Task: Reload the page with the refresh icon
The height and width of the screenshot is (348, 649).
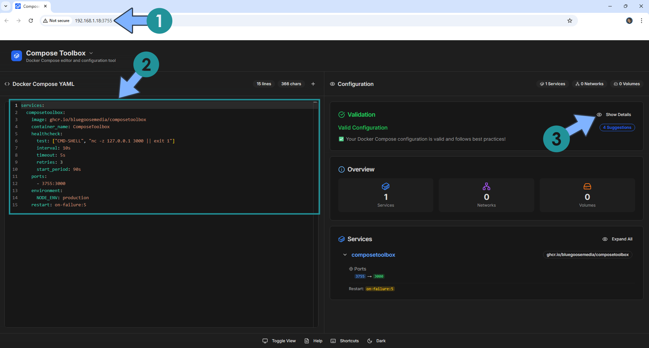Action: point(31,21)
